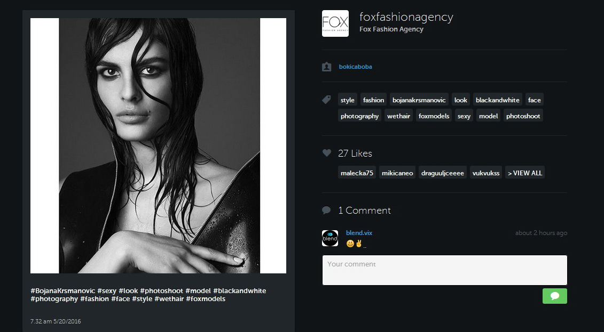Viewport: 604px width, 332px height.
Task: Choose the wethair tag
Action: coord(398,116)
